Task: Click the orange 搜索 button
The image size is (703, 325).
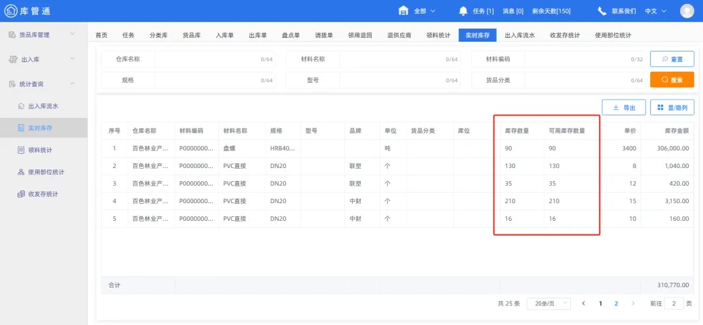Action: pyautogui.click(x=672, y=80)
